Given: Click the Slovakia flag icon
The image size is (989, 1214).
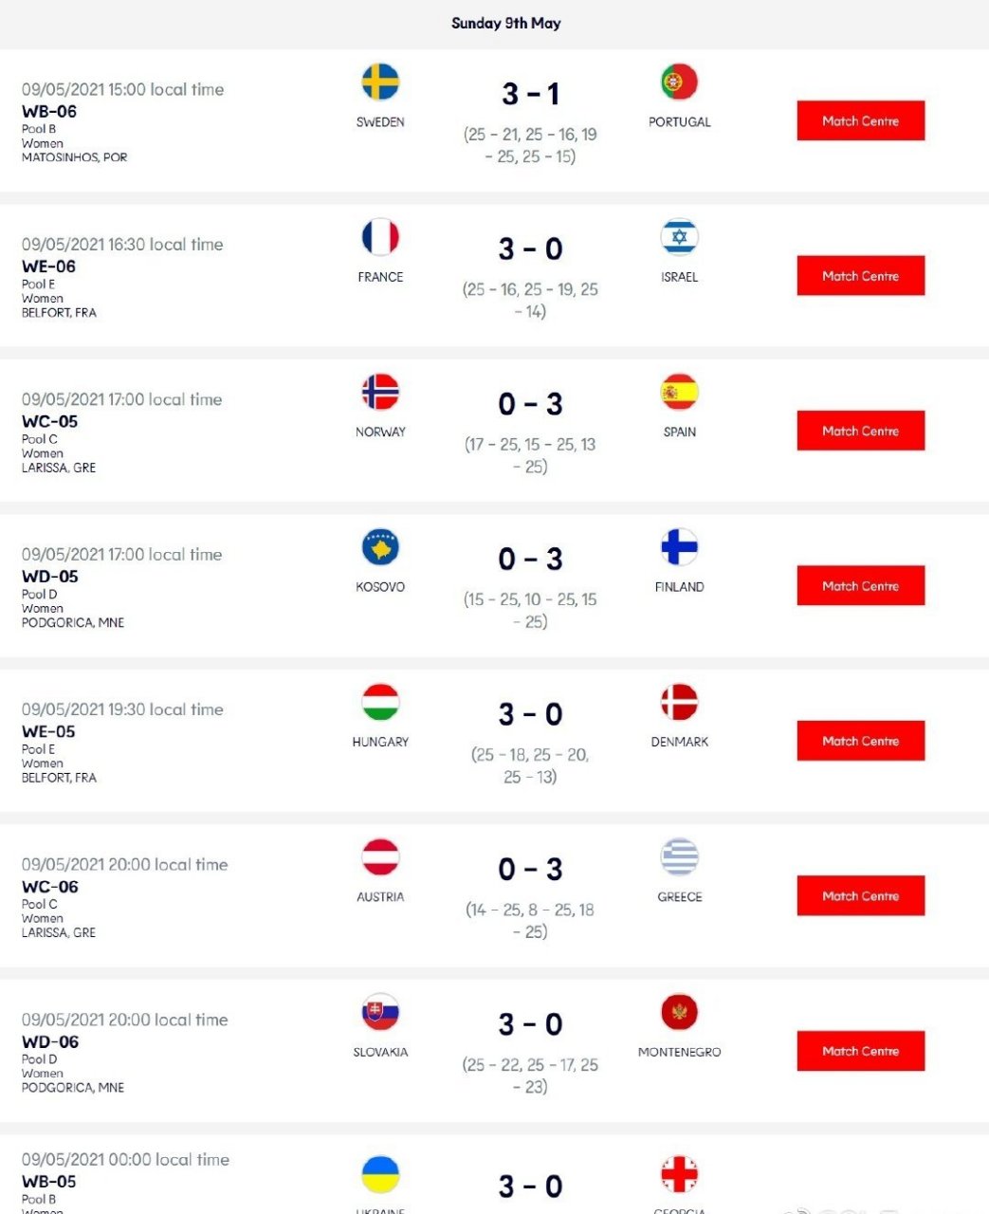Looking at the screenshot, I should click(x=380, y=1012).
